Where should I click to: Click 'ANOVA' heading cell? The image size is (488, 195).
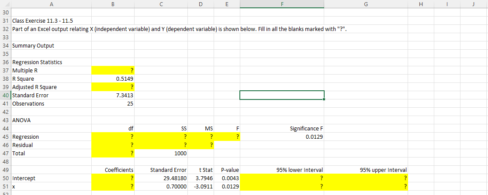[52, 120]
